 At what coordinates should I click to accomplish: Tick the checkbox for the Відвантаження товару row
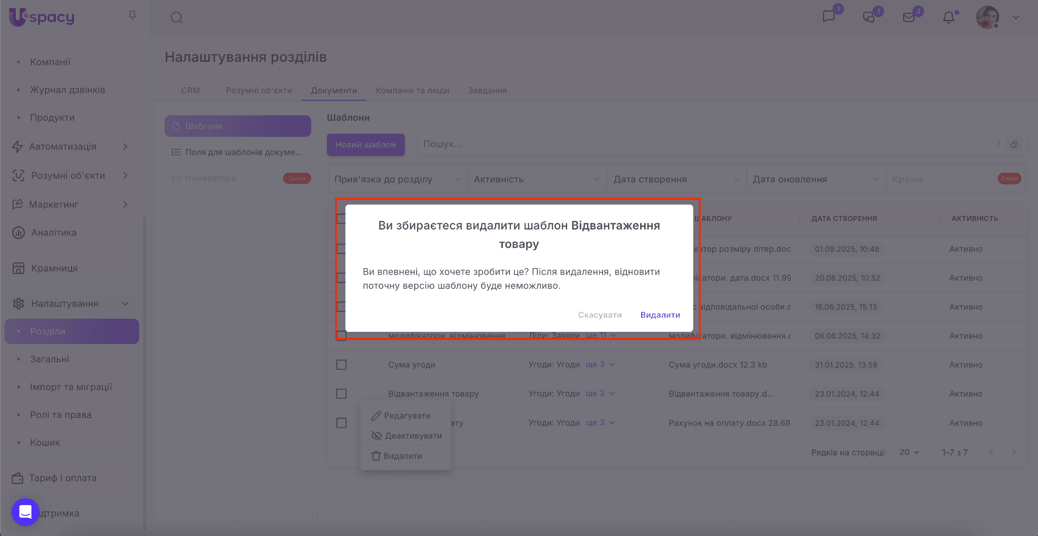pyautogui.click(x=342, y=394)
